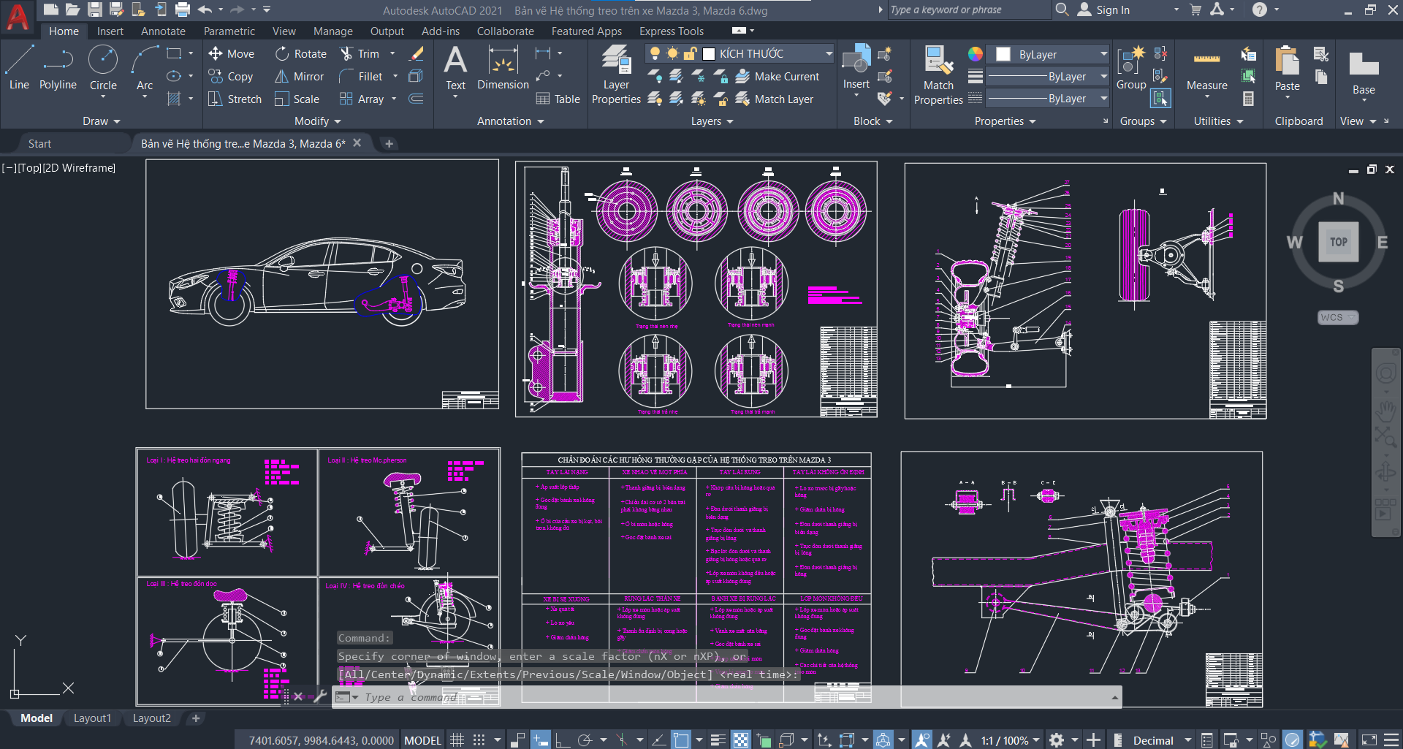Image resolution: width=1403 pixels, height=749 pixels.
Task: Click the ByLayer white color box
Action: [x=1003, y=54]
